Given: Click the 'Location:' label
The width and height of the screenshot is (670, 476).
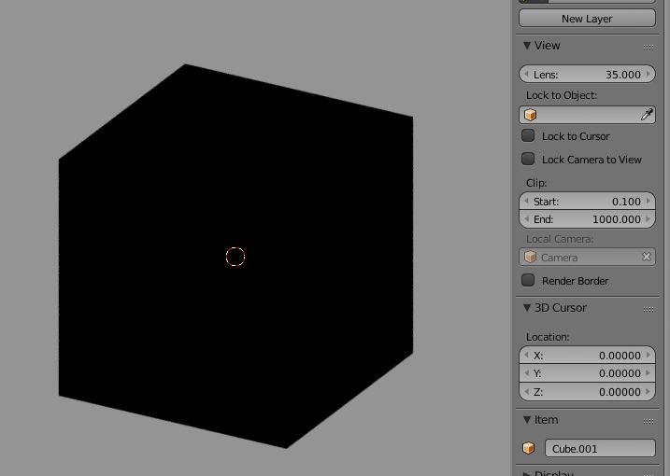Looking at the screenshot, I should point(548,337).
